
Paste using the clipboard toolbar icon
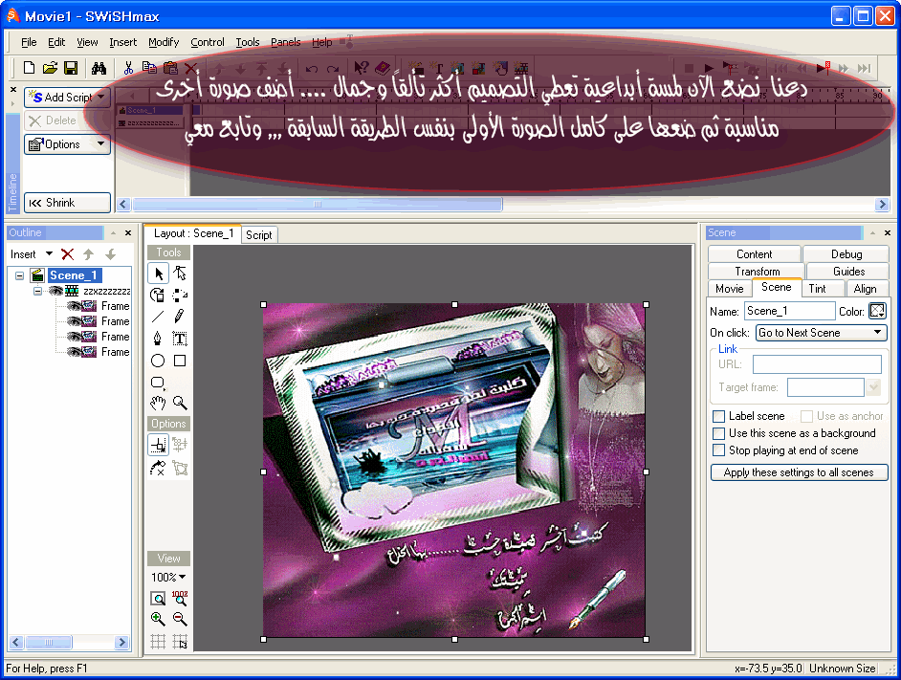[x=170, y=68]
